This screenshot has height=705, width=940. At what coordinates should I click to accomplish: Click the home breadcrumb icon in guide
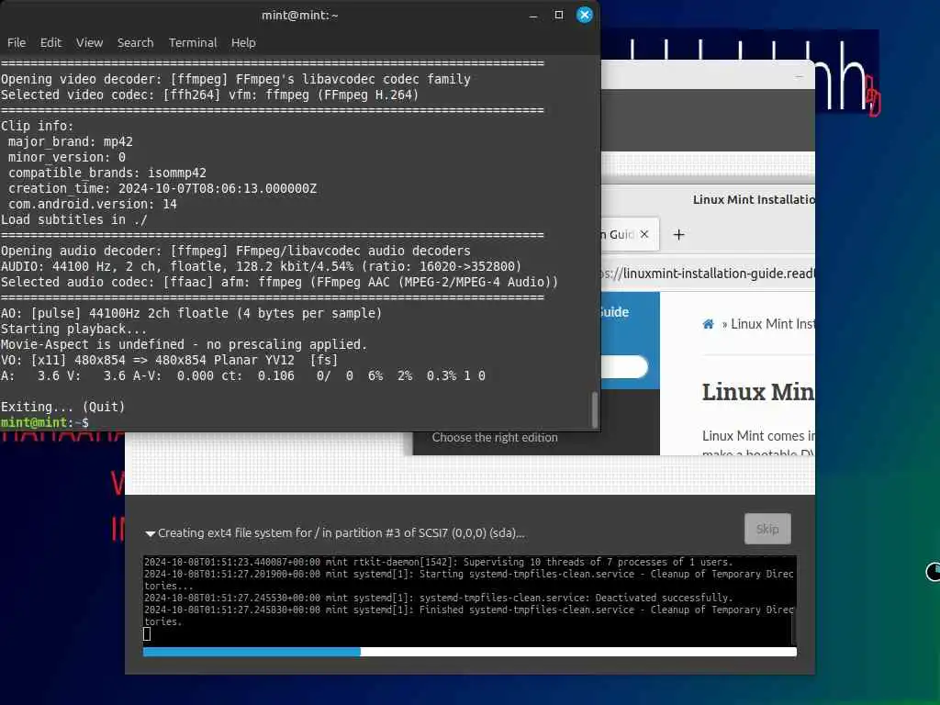pos(708,324)
